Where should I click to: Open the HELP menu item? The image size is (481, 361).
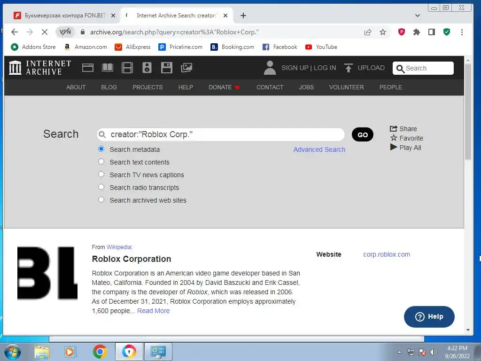tap(186, 87)
